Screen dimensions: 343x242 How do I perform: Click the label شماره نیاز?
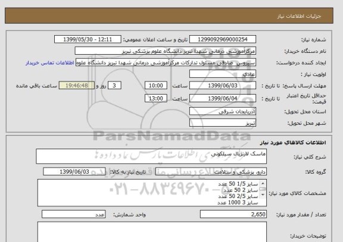click(314, 40)
